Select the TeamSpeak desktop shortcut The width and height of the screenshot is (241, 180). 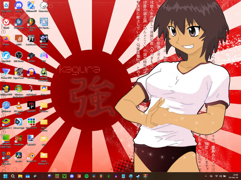19,23
